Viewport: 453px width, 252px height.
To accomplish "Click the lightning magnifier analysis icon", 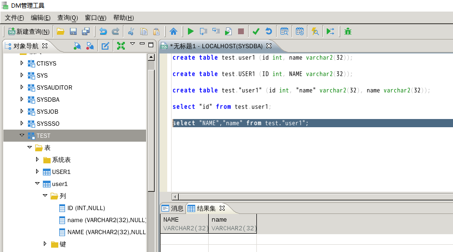I will (315, 31).
